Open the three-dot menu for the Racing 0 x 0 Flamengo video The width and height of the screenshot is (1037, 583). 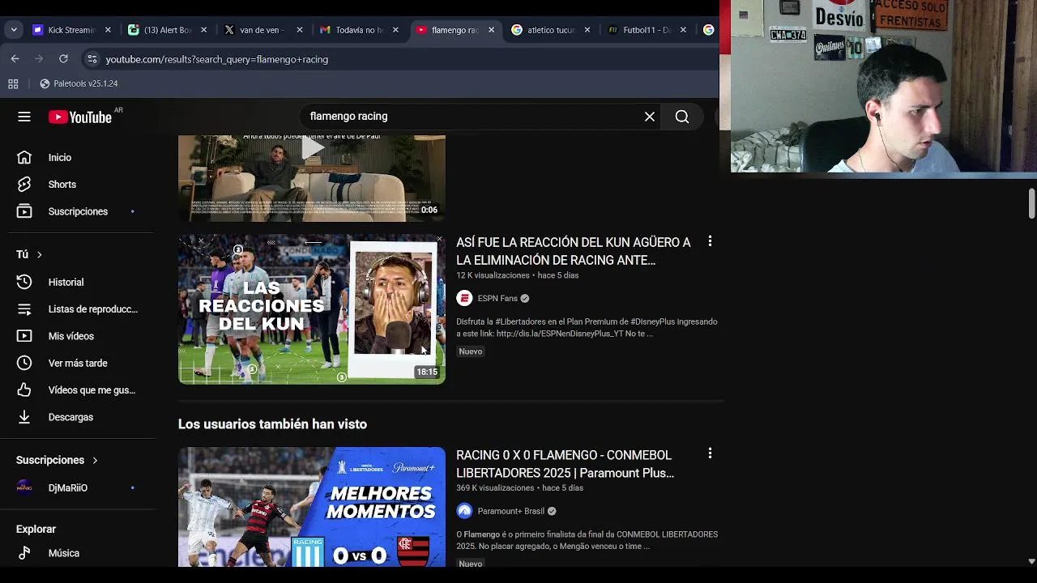pos(710,453)
